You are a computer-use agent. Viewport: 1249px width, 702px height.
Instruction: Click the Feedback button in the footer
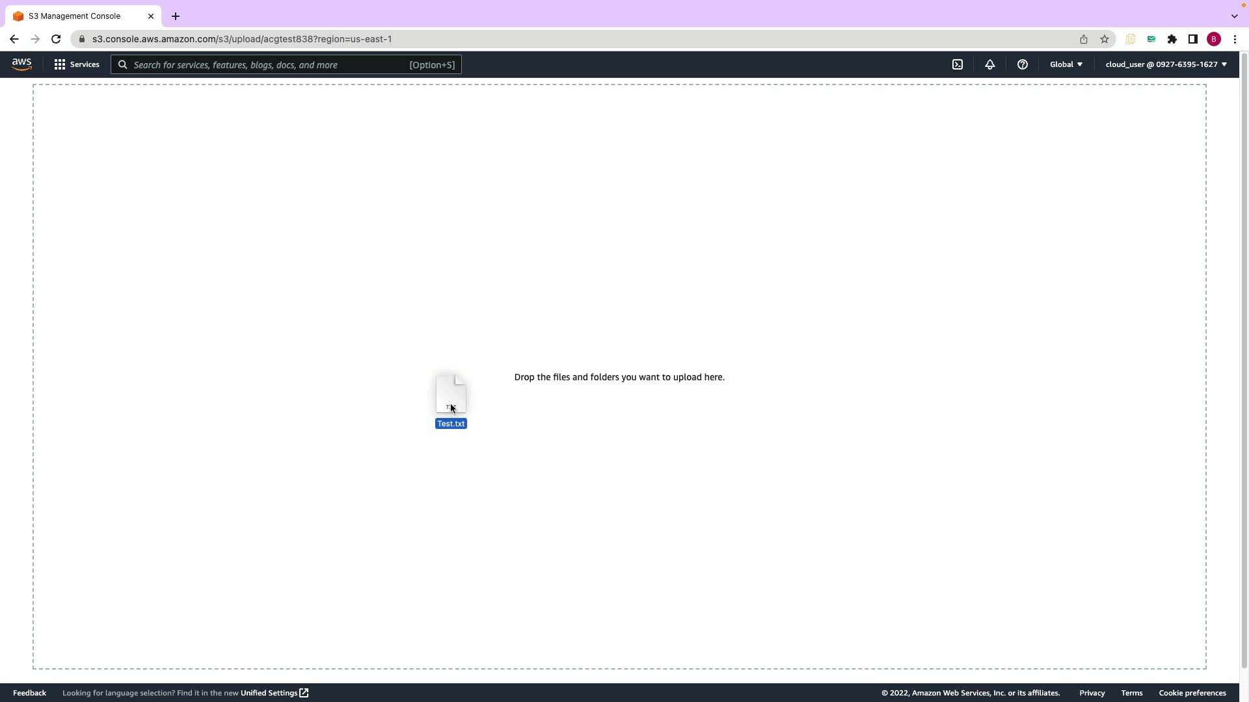click(x=29, y=693)
